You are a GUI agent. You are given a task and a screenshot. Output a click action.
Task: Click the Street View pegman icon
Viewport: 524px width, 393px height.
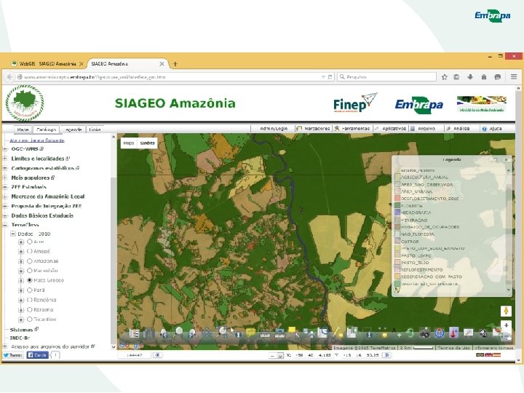tap(506, 311)
